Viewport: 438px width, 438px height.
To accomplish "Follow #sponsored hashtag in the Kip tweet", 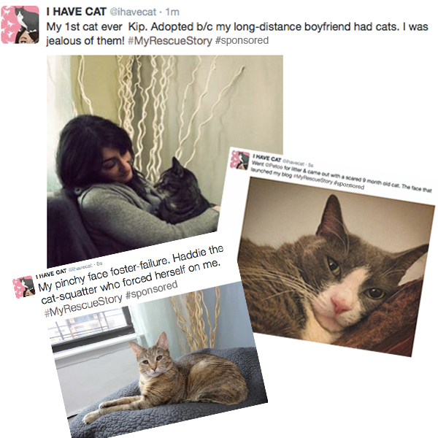I will [x=242, y=40].
